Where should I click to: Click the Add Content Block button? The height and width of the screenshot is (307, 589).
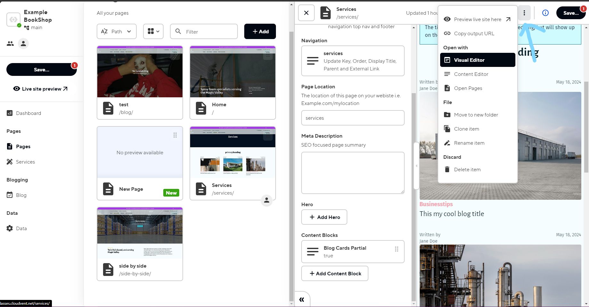click(x=335, y=273)
